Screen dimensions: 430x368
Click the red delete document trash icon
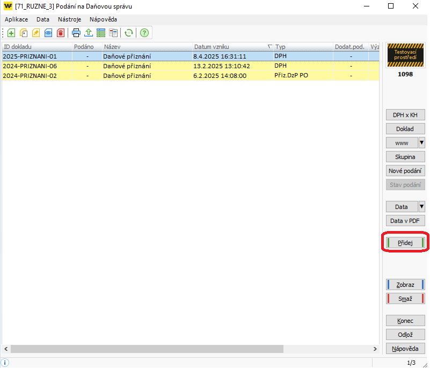[61, 33]
